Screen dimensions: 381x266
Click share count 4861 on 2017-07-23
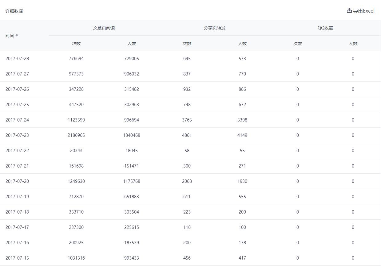click(x=187, y=135)
